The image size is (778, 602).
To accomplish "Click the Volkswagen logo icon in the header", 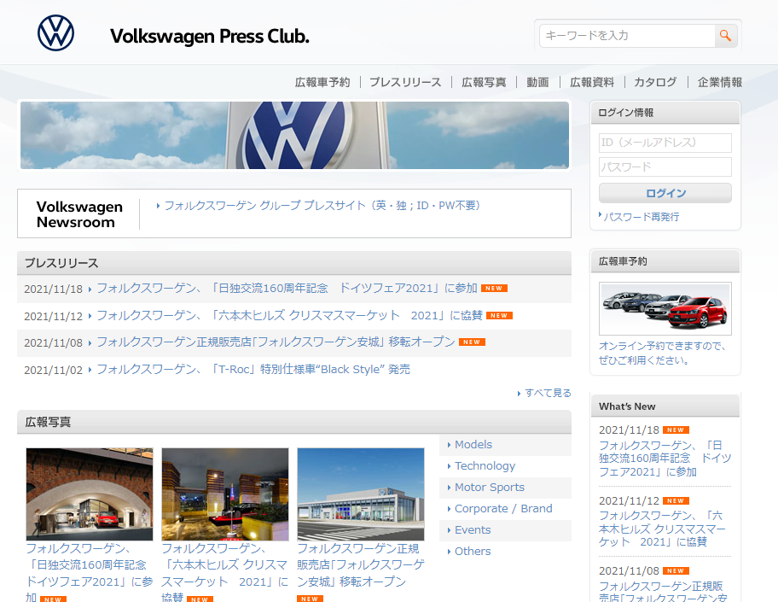I will point(55,33).
